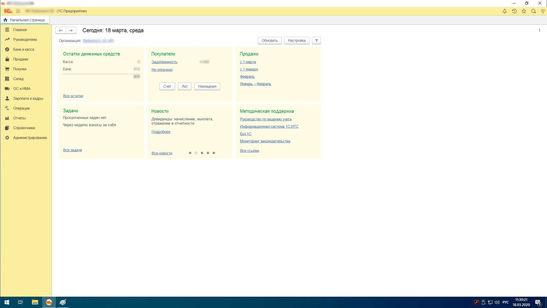Select the second news carousel dot
547x308 pixels.
pos(196,153)
